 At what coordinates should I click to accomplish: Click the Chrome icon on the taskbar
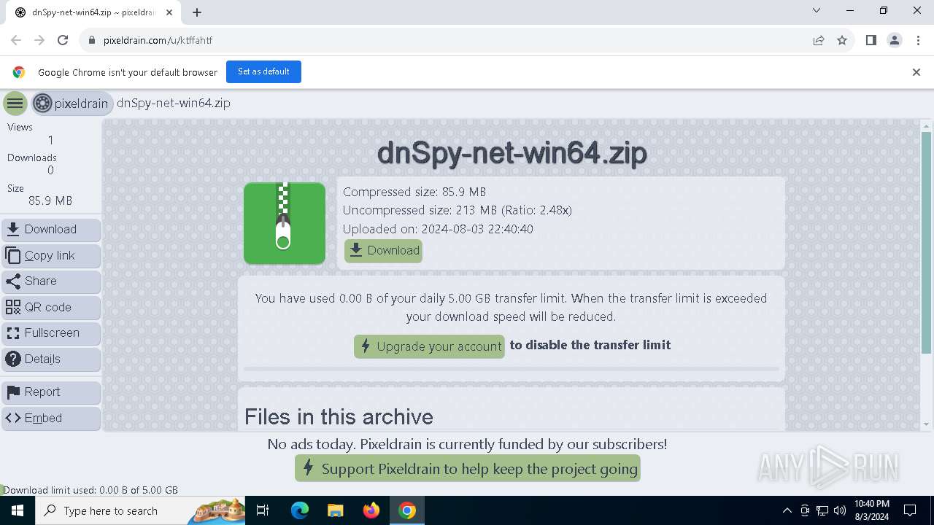click(x=407, y=510)
